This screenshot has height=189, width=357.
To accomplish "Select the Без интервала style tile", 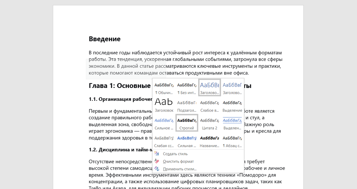I will (187, 88).
